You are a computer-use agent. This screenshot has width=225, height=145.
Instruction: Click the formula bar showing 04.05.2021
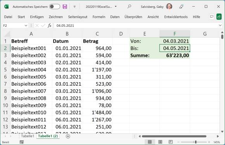136,26
